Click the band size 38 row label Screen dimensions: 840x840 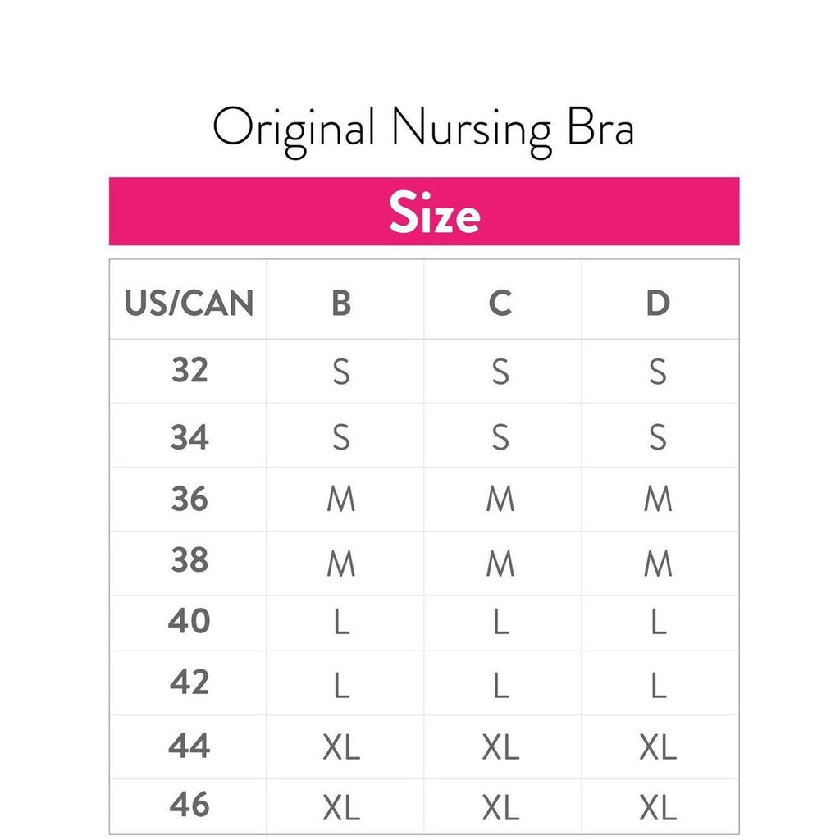(x=189, y=561)
